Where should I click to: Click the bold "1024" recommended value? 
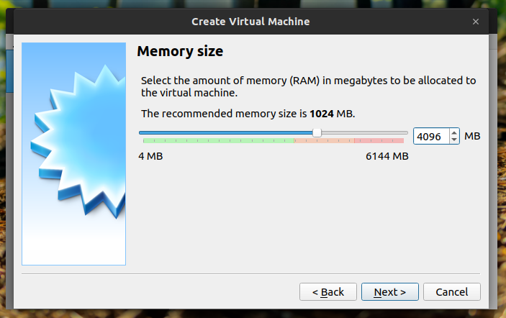pos(322,114)
